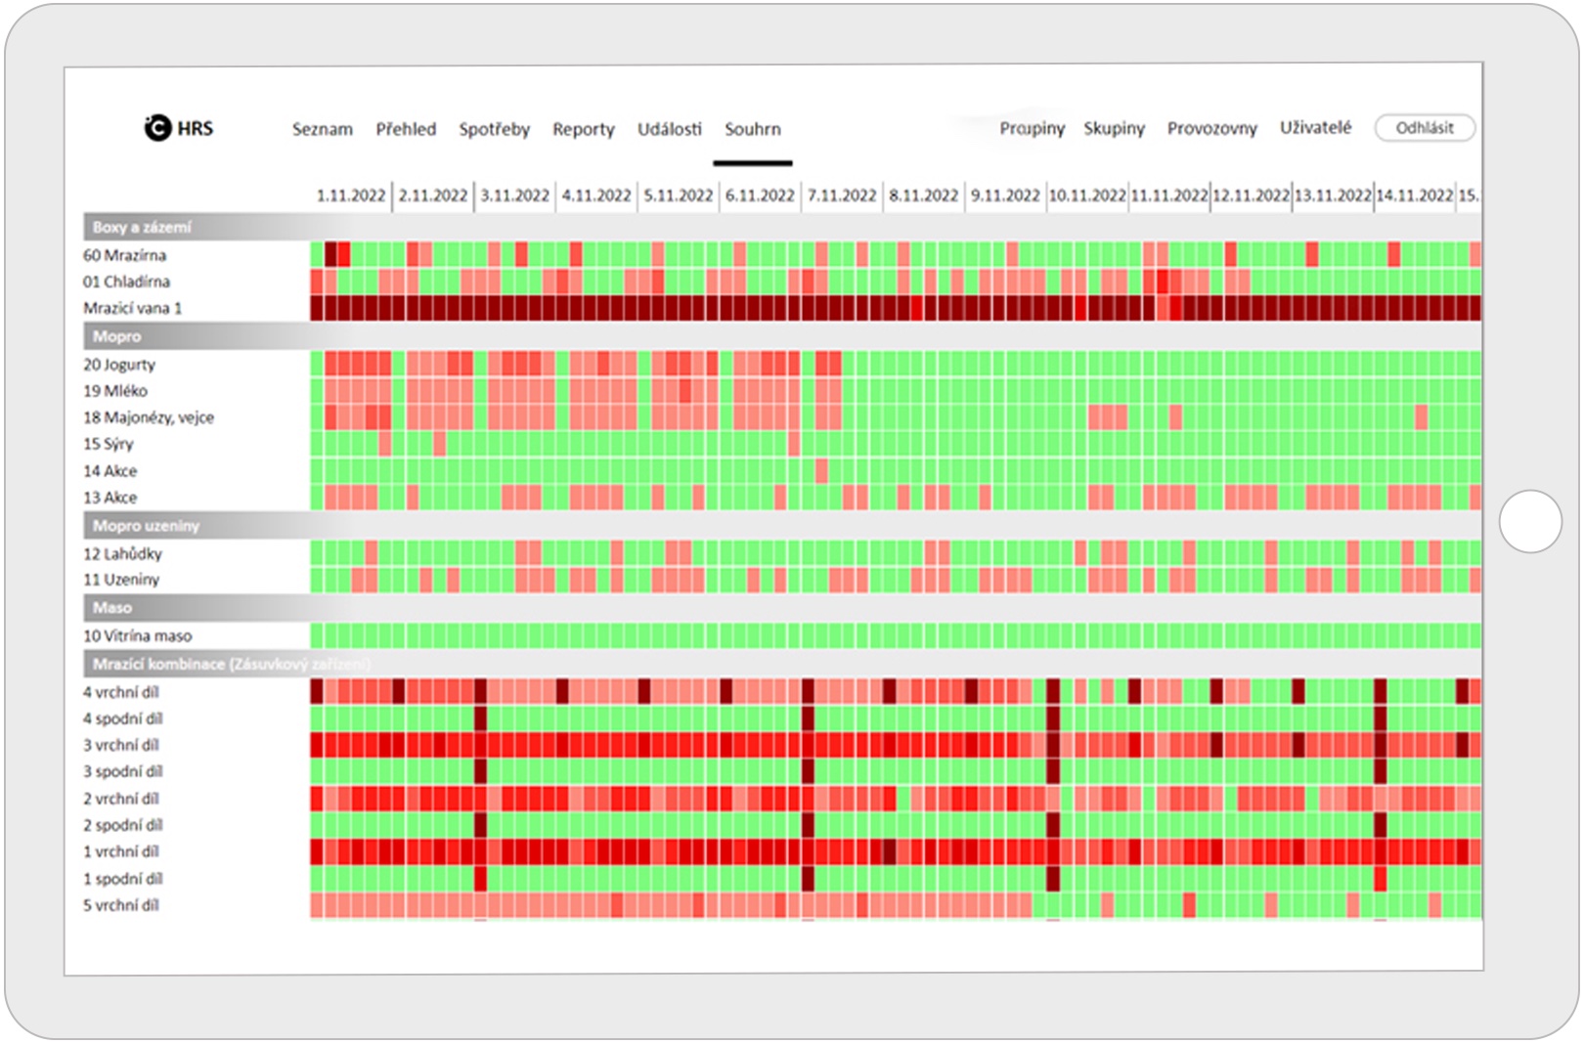Open the Prcupiny menu item
The image size is (1584, 1043).
tap(1032, 128)
